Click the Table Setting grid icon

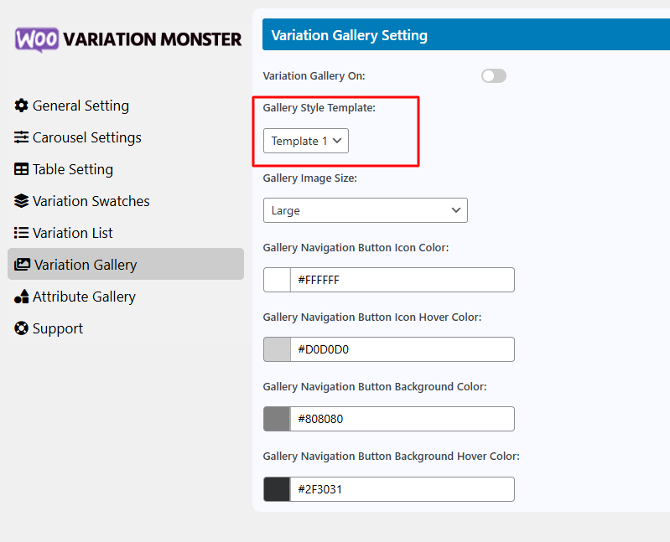21,169
